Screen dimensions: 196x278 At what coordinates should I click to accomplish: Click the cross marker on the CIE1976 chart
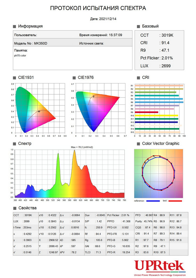(x=94, y=96)
